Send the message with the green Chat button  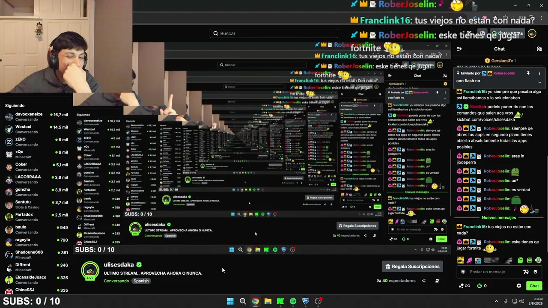[534, 286]
